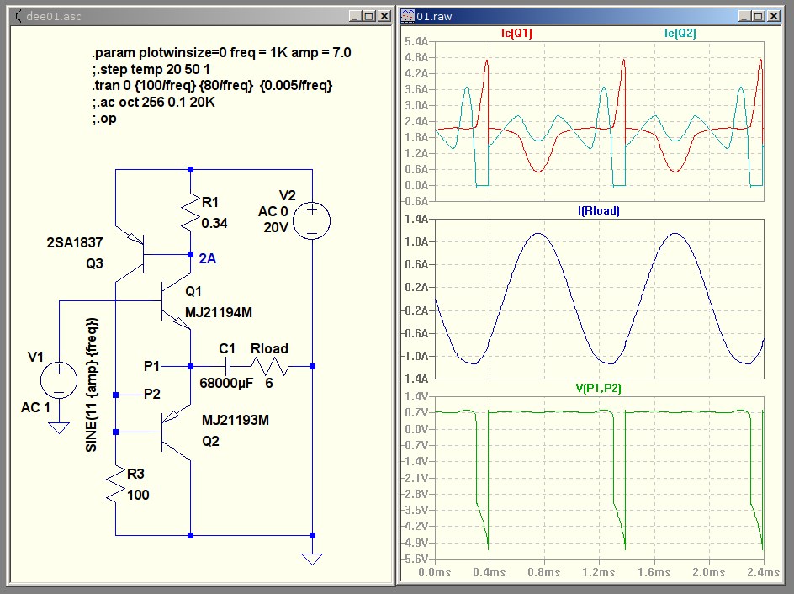794x594 pixels.
Task: Minimize the 01.raw waveform window
Action: pos(745,15)
